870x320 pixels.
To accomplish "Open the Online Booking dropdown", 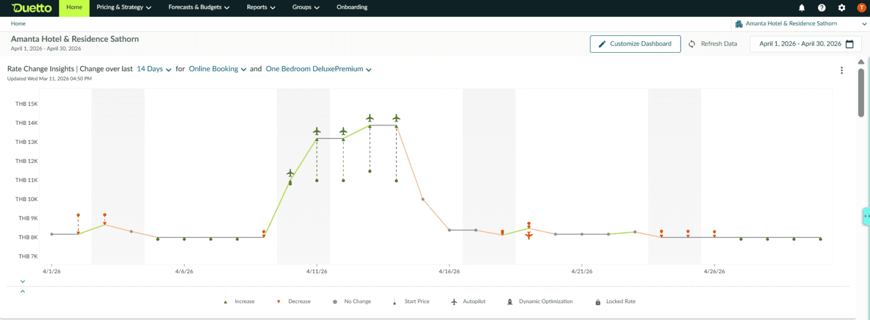I will pos(217,69).
